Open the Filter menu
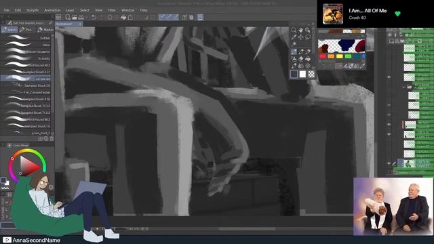The image size is (434, 244). click(x=112, y=10)
